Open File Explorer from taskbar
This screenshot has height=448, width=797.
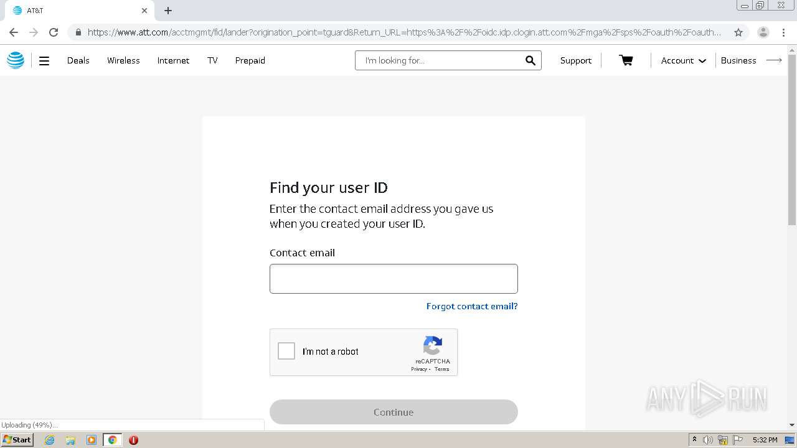click(x=70, y=440)
